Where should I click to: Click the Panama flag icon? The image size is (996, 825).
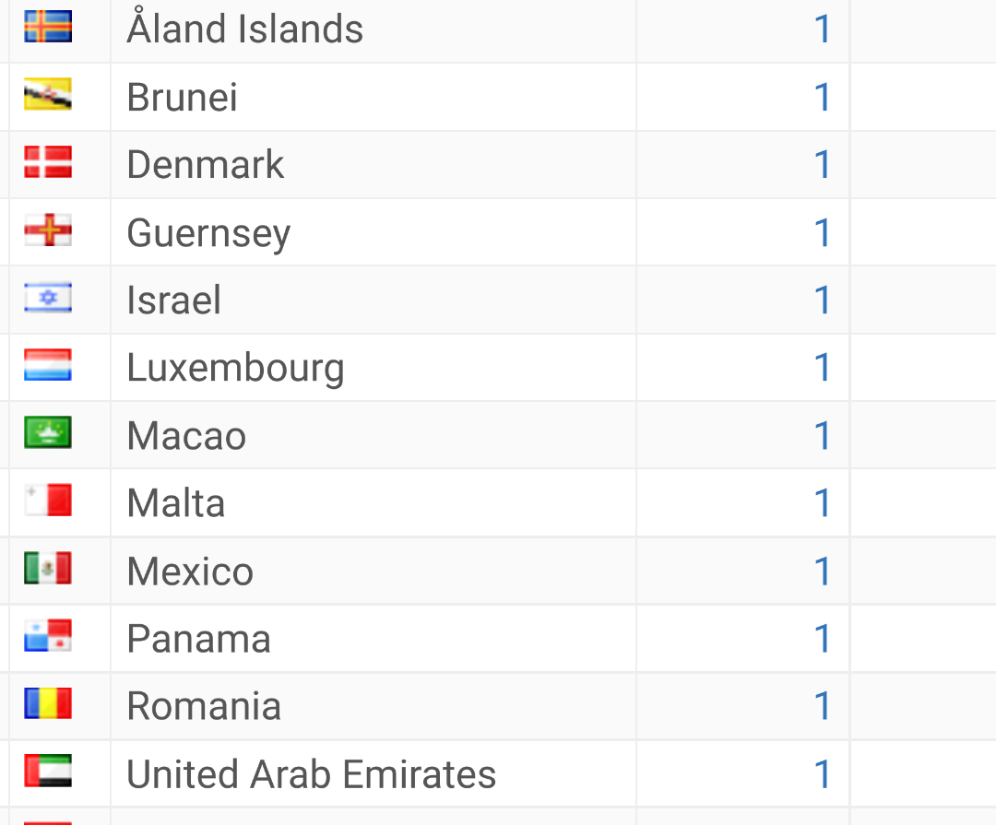pos(48,636)
